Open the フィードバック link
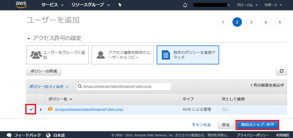The image size is (293, 138). tap(24, 135)
